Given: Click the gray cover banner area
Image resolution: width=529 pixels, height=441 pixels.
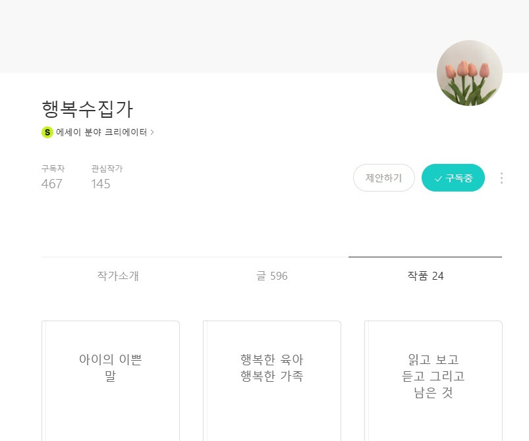Looking at the screenshot, I should [x=217, y=36].
